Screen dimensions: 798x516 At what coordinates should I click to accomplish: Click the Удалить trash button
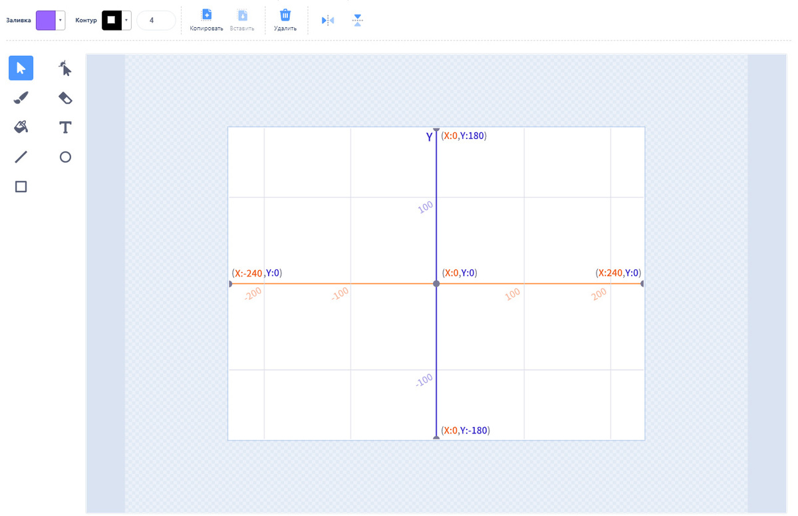pos(285,20)
